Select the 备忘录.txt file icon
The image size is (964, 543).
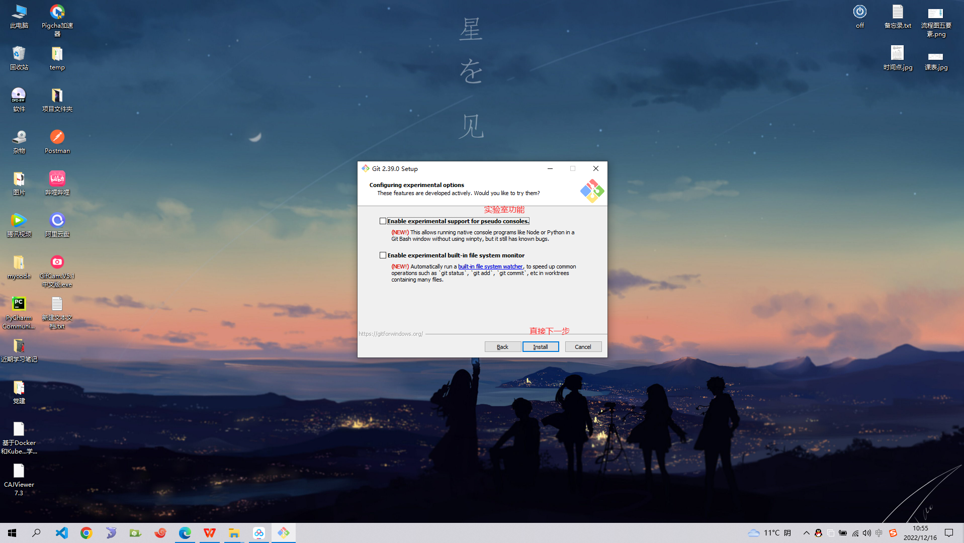[x=898, y=17]
